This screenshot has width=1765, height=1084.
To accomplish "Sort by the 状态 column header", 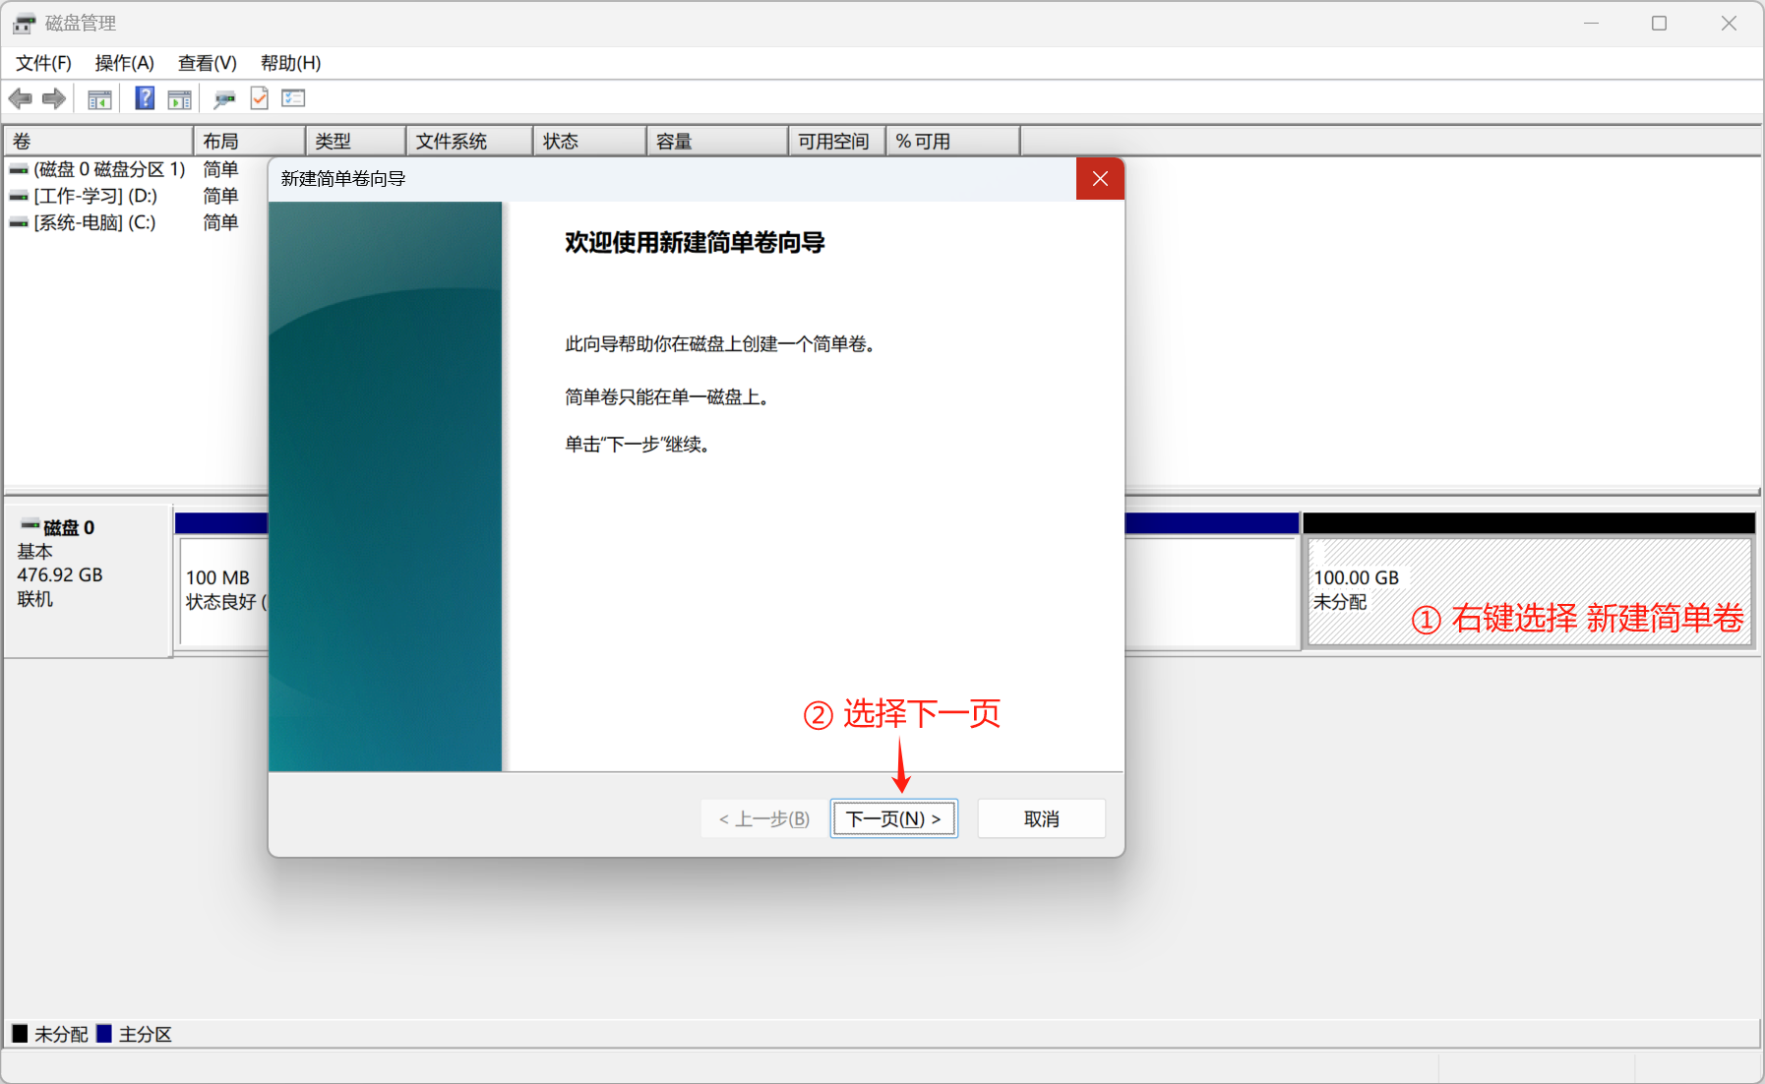I will [x=589, y=142].
